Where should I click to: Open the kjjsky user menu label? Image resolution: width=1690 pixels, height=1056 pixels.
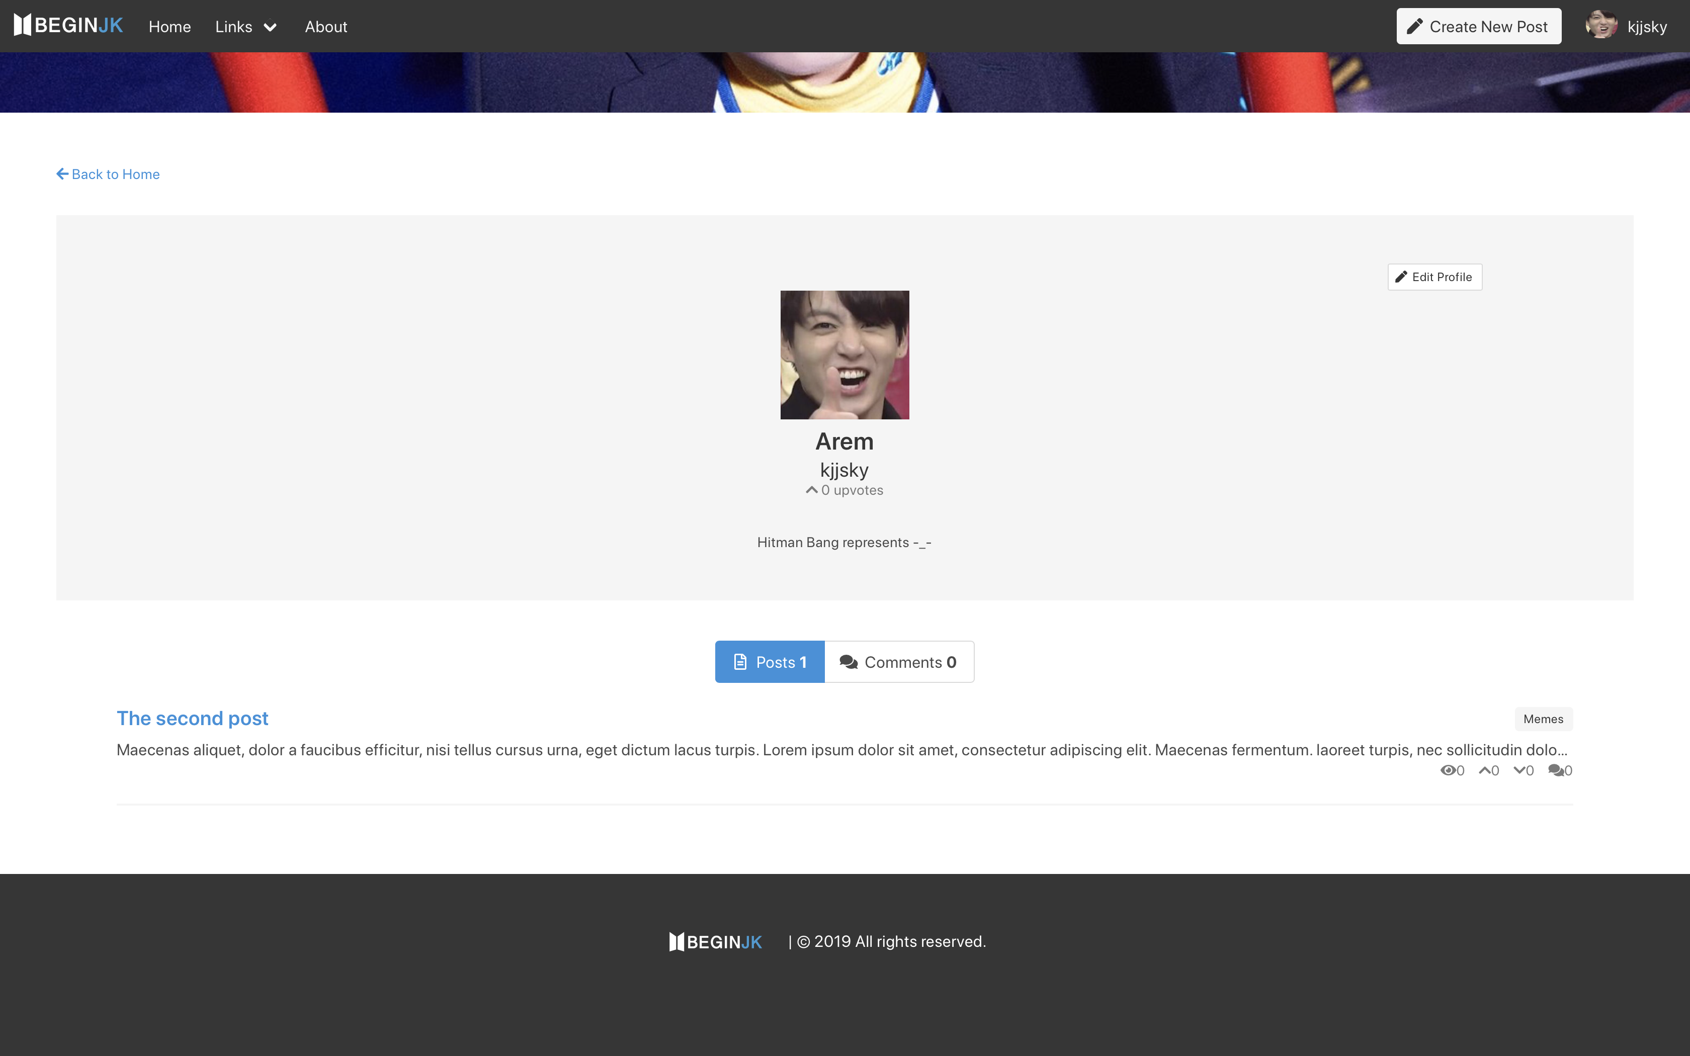tap(1647, 27)
